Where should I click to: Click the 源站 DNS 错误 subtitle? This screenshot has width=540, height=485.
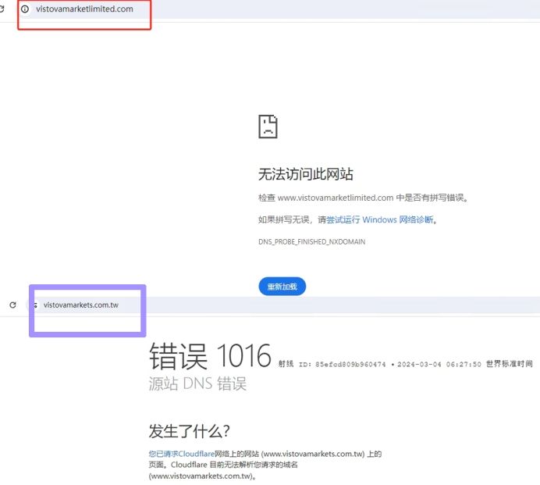[x=197, y=383]
